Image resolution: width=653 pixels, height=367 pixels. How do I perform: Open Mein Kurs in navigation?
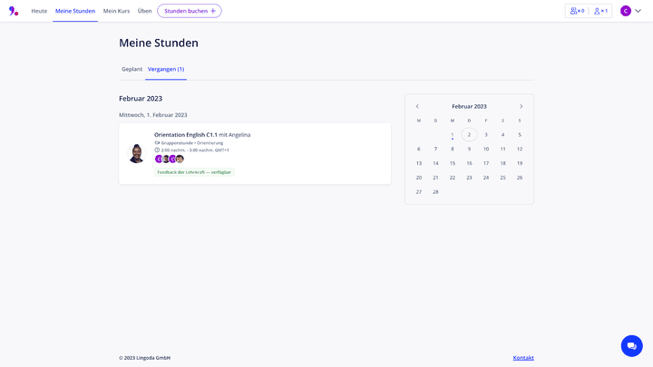[116, 11]
